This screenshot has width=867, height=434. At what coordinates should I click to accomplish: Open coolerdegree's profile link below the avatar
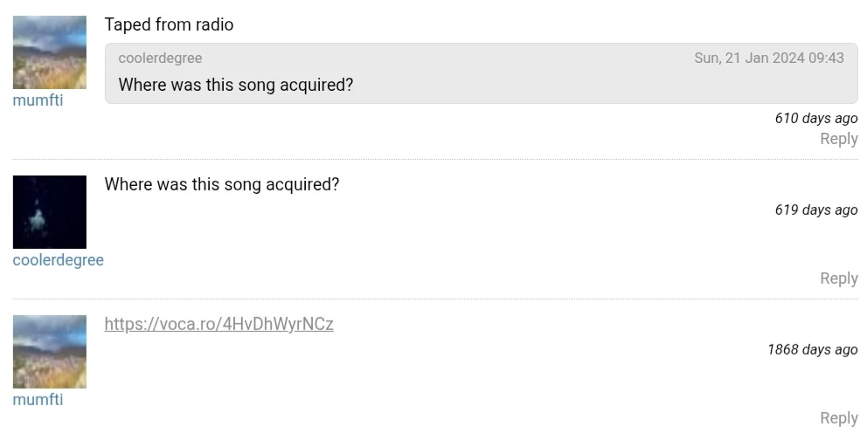(58, 260)
